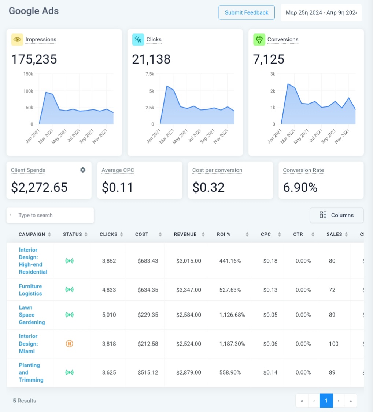
Task: Click the last-page pagination arrow
Action: click(x=350, y=401)
